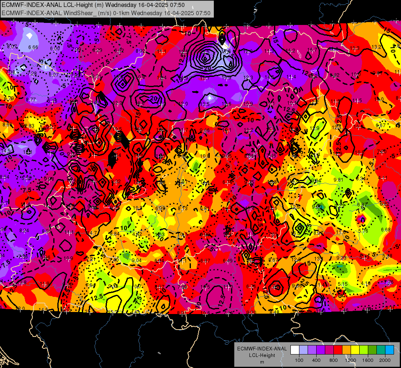This screenshot has width=401, height=368.
Task: Click the dark green legend swatch
Action: [x=372, y=350]
